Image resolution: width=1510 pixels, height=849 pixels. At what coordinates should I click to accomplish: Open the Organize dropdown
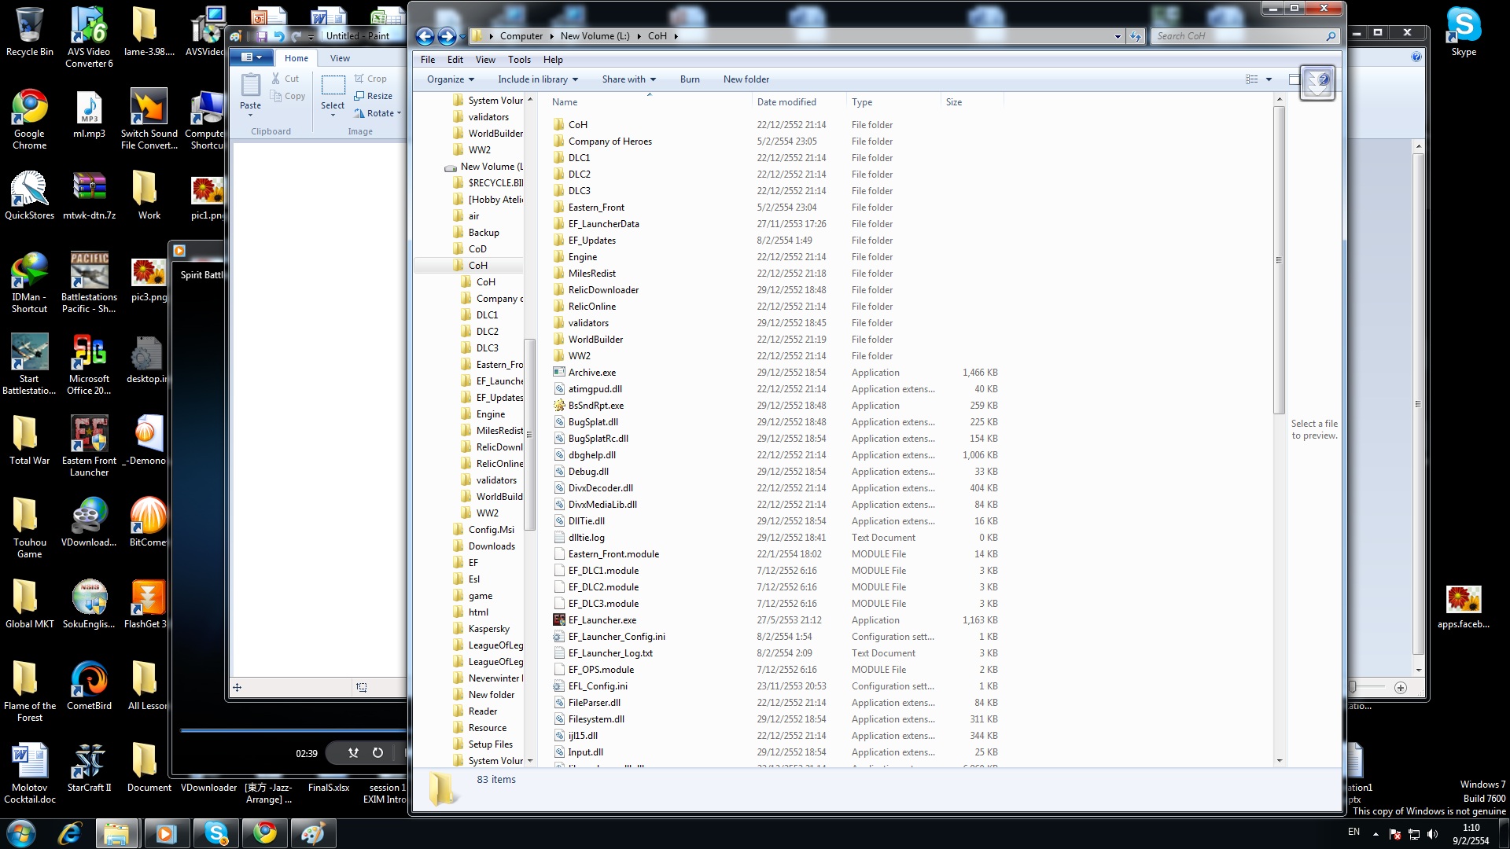451,79
